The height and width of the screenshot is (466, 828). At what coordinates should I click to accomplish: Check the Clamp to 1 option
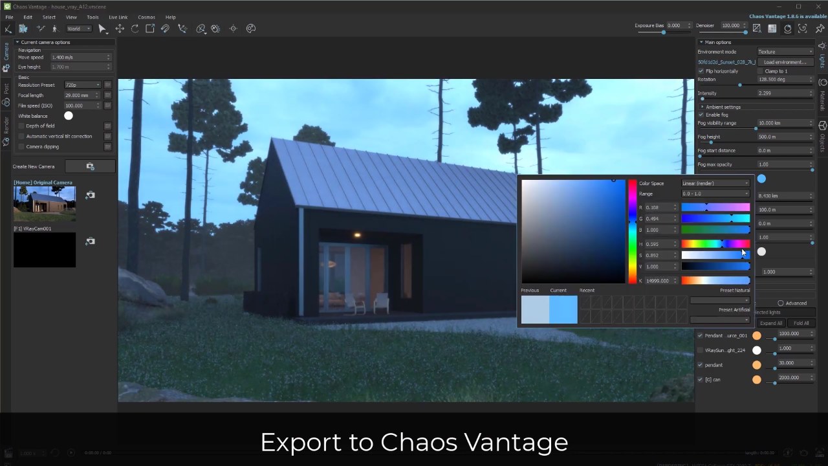(x=760, y=71)
